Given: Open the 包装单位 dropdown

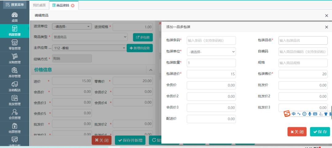Looking at the screenshot, I should pos(211,52).
